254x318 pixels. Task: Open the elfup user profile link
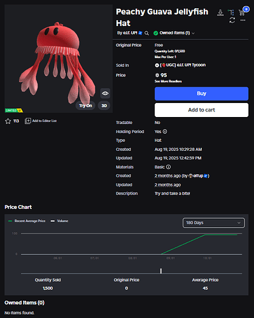click(198, 176)
